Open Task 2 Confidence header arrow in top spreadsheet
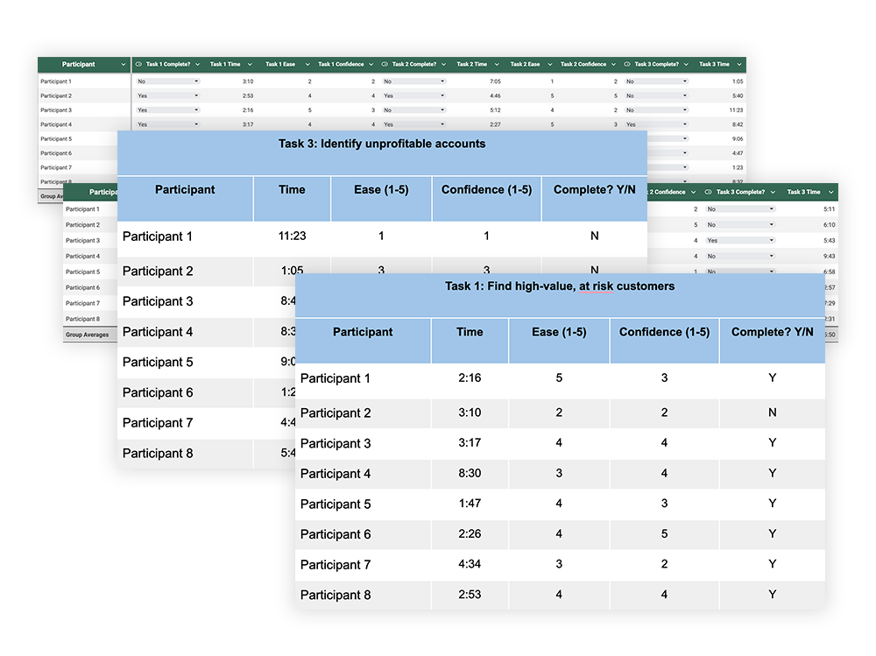 pyautogui.click(x=613, y=64)
